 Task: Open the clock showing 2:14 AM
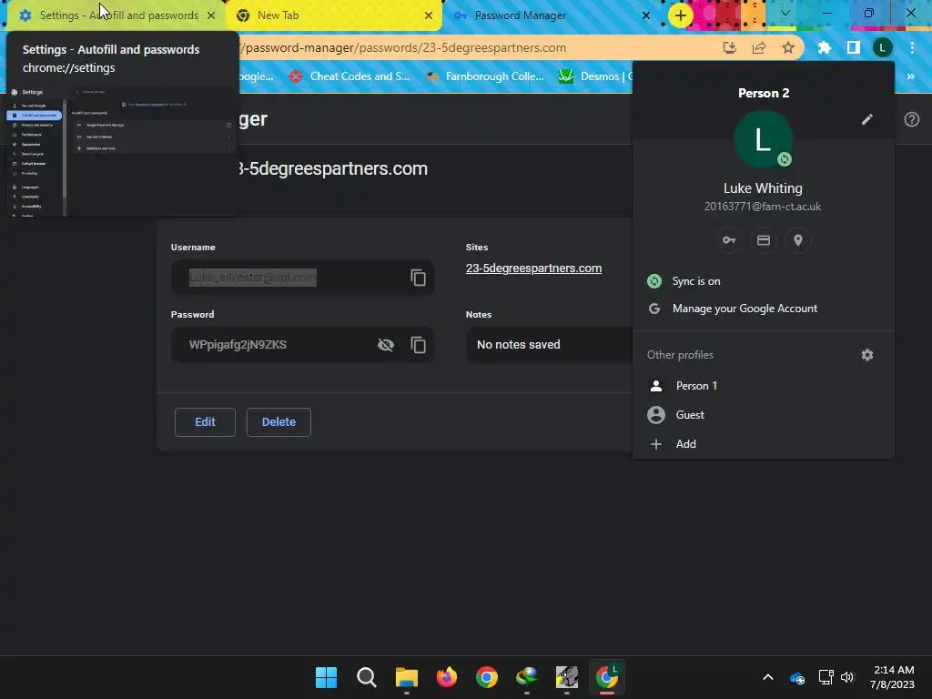point(892,677)
